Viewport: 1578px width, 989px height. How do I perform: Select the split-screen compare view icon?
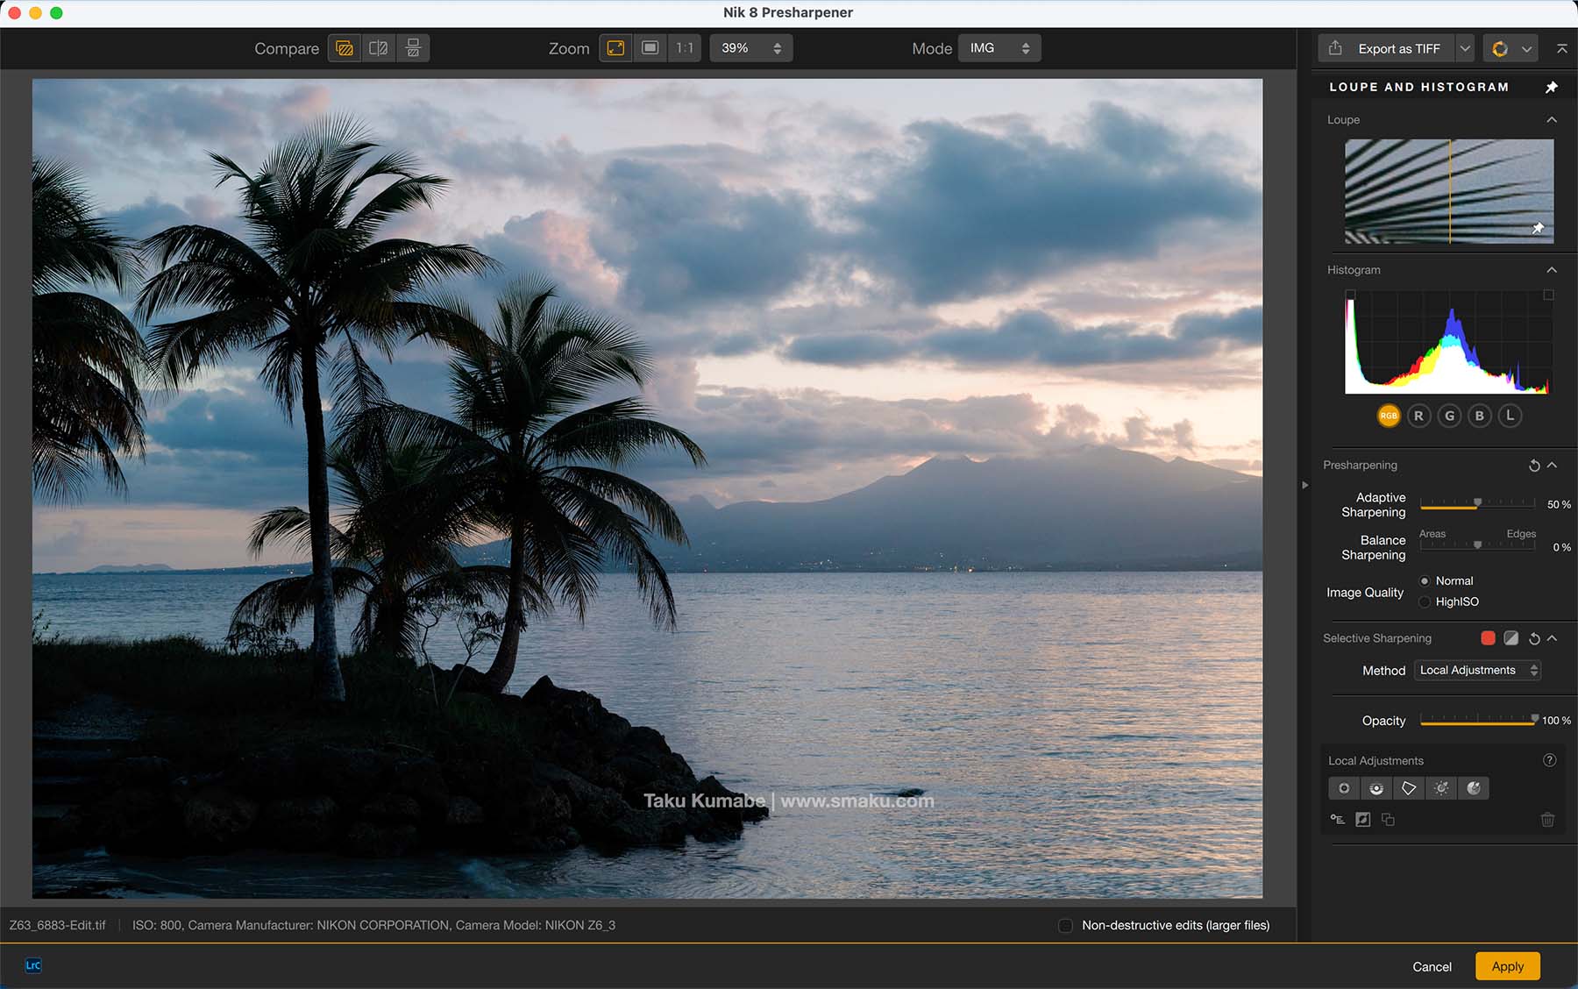379,48
